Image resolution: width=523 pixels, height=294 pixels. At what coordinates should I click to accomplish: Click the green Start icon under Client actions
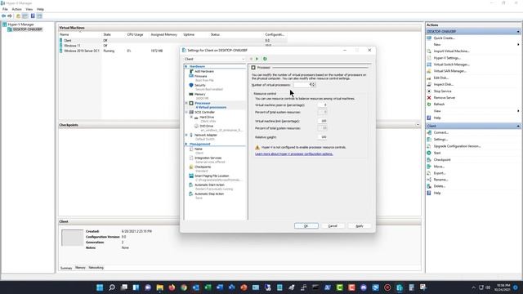click(x=429, y=153)
